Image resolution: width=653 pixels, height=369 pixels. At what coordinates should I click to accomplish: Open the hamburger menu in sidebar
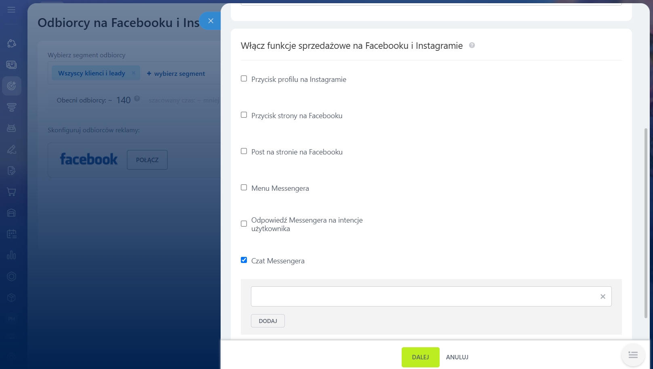(11, 9)
